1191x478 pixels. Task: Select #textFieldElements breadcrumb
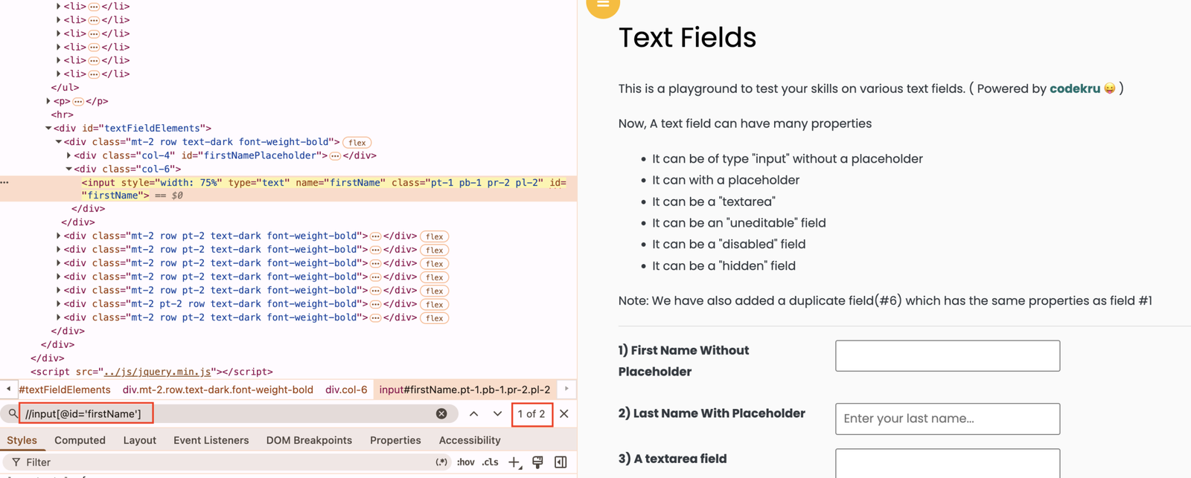click(65, 390)
